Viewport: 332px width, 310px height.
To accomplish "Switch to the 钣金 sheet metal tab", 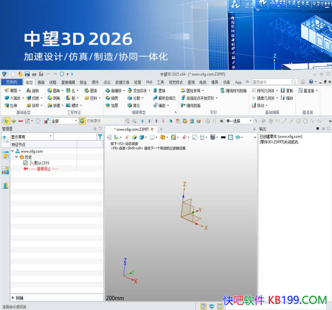I will click(x=83, y=82).
